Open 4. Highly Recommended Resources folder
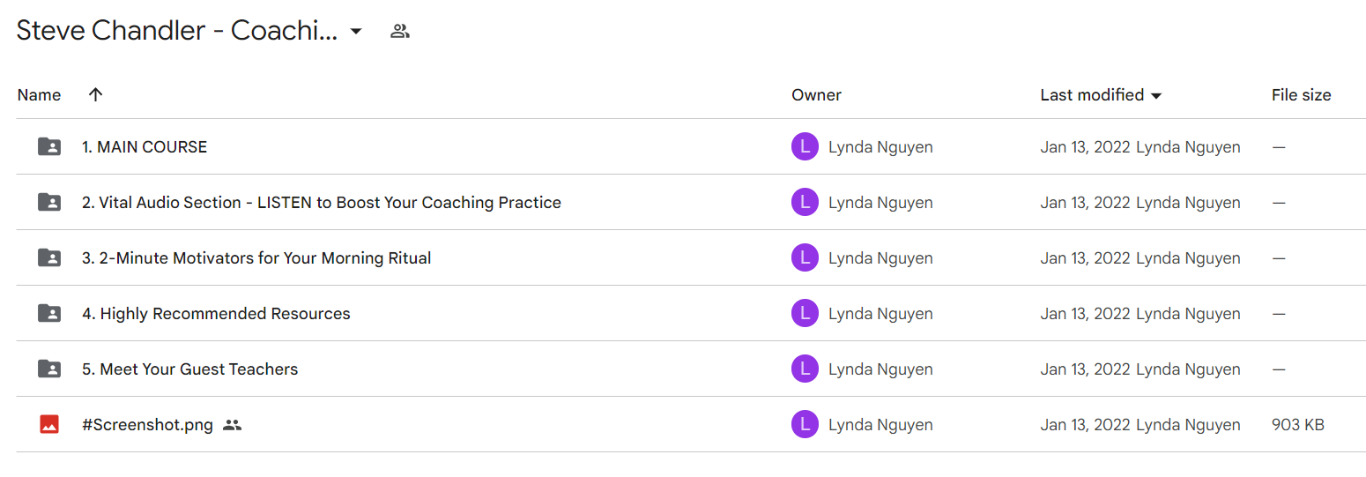The image size is (1366, 477). 216,314
